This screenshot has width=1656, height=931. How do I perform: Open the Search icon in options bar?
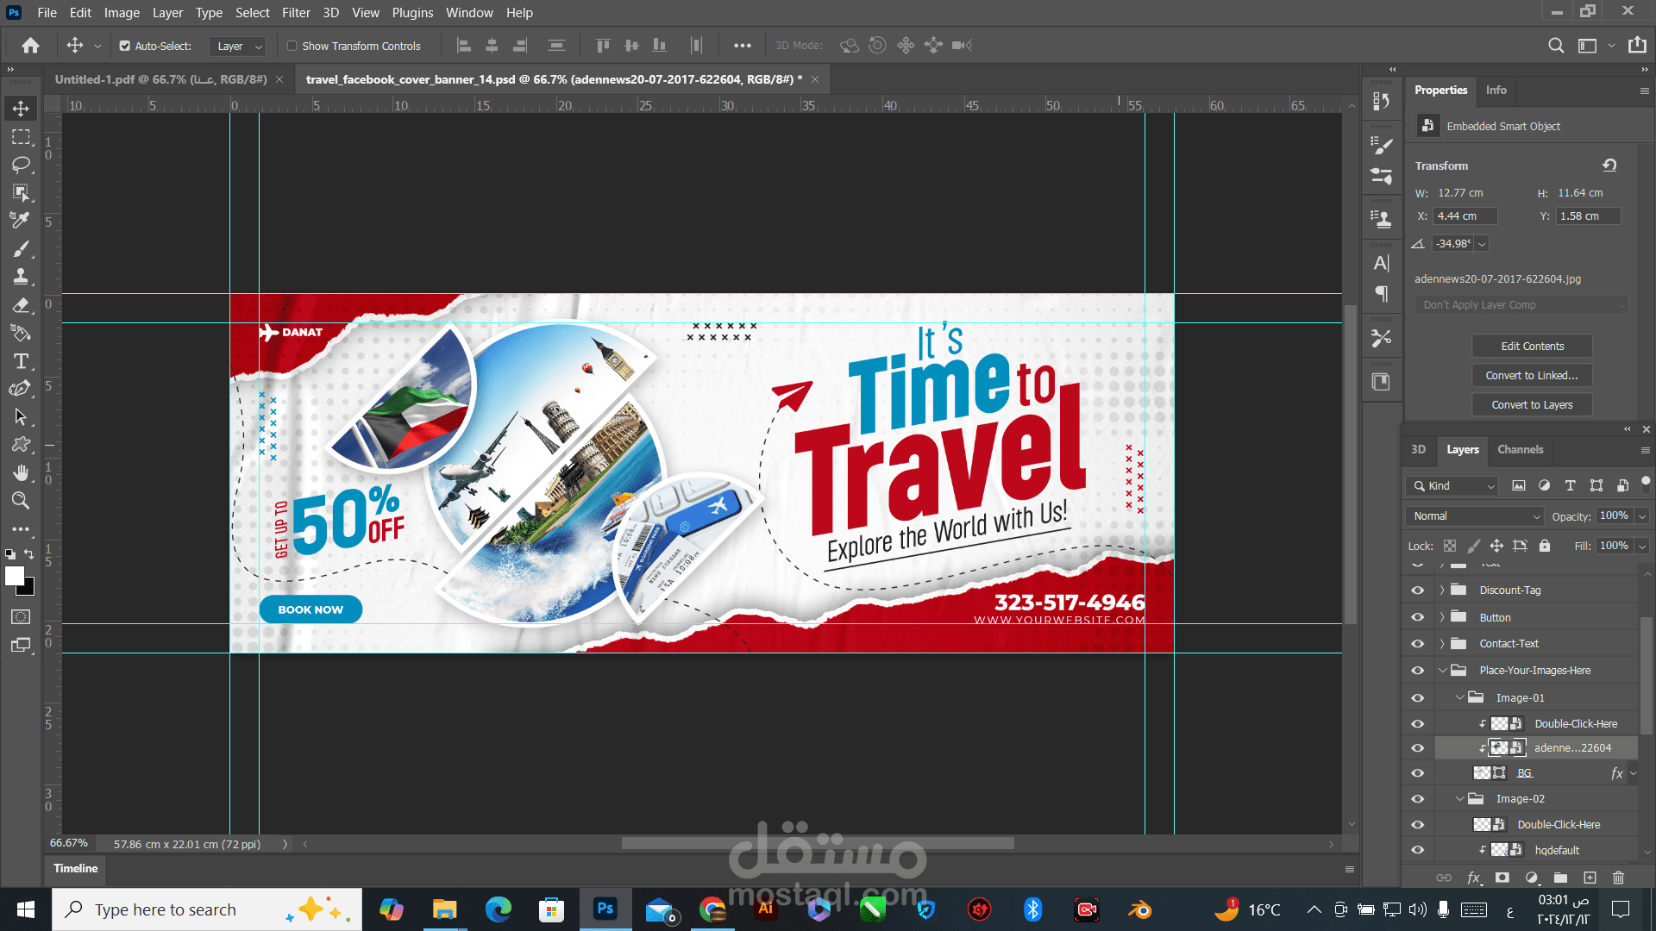tap(1555, 46)
